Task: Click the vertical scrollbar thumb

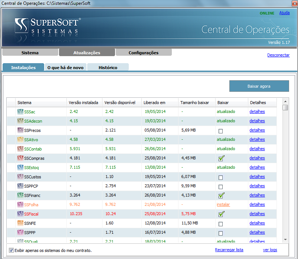Action: 285,107
